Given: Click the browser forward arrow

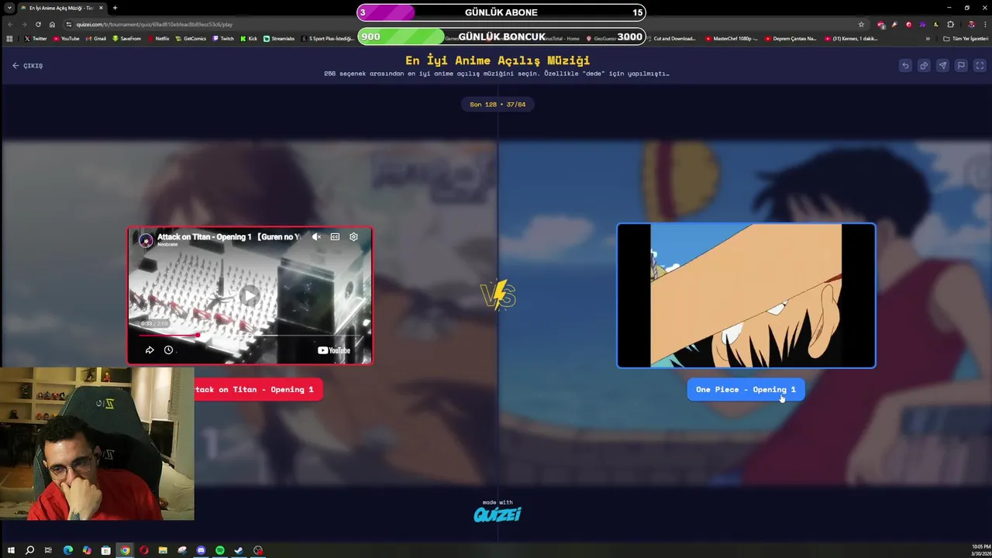Looking at the screenshot, I should [x=24, y=24].
